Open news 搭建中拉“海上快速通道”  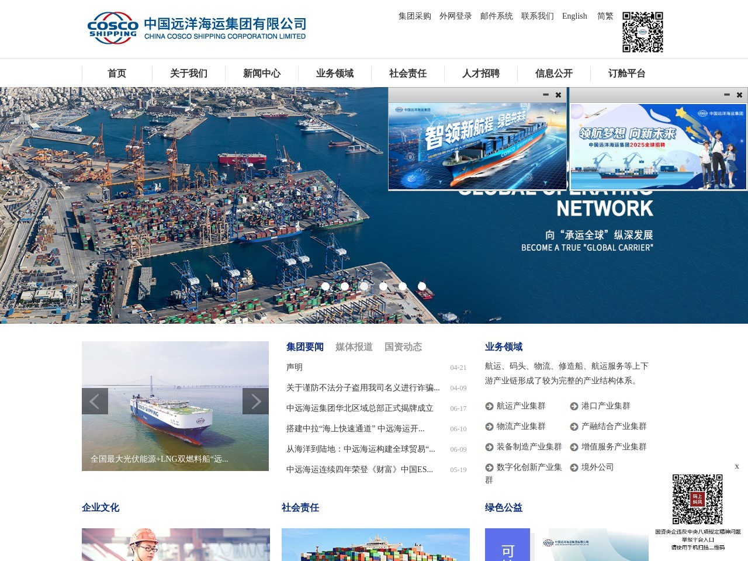[x=355, y=429]
